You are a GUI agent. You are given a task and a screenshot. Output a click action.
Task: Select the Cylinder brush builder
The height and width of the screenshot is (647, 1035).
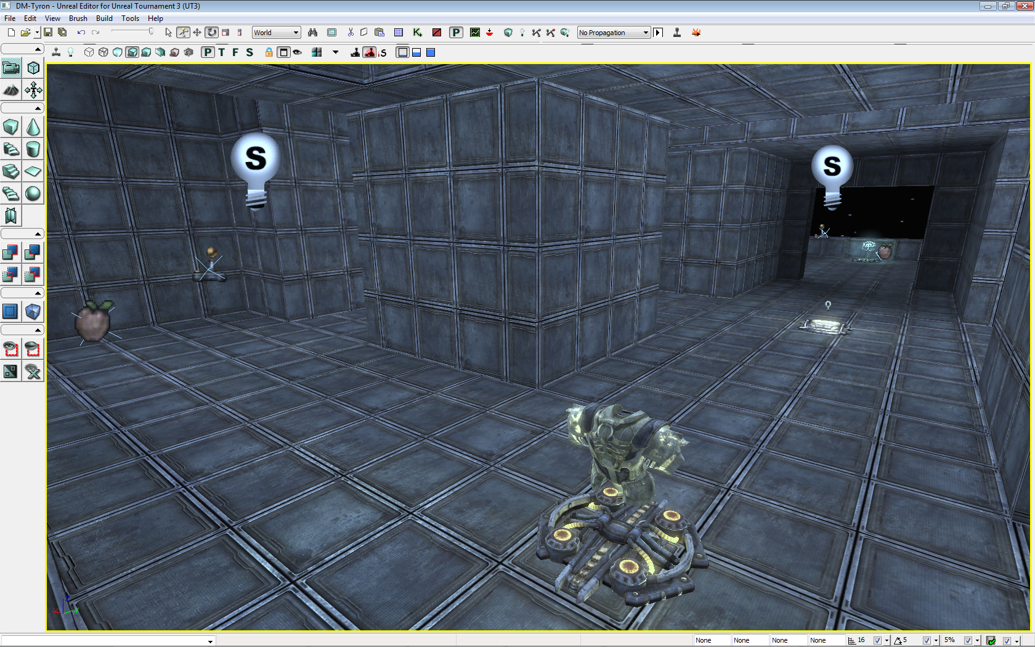(33, 149)
